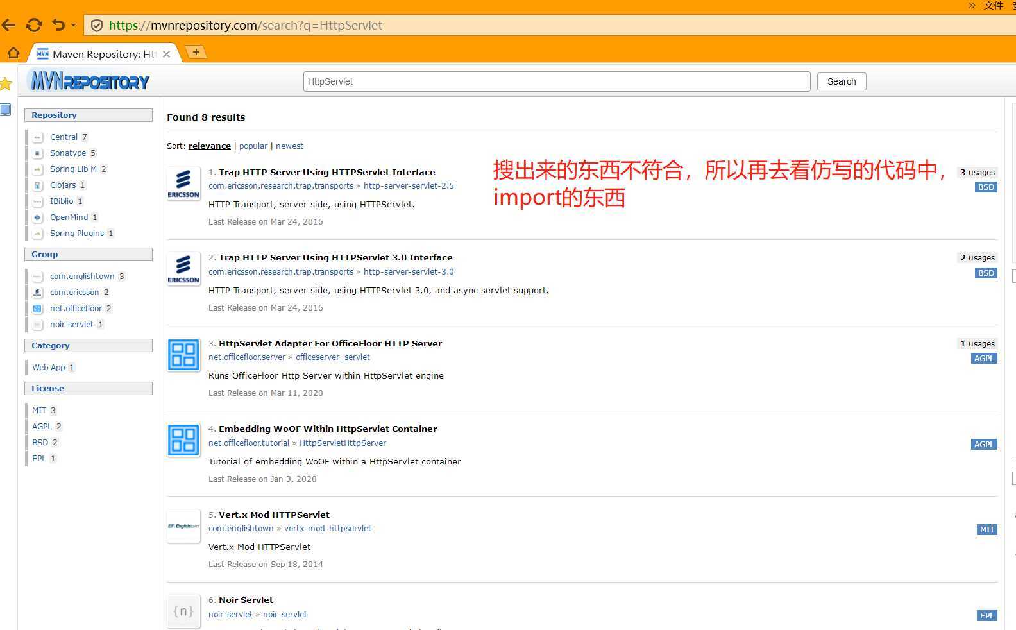Go back with the browser back arrow
Image resolution: width=1016 pixels, height=630 pixels.
(x=8, y=25)
